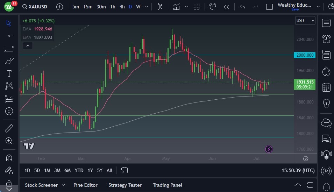Set the date range to All

coord(109,170)
